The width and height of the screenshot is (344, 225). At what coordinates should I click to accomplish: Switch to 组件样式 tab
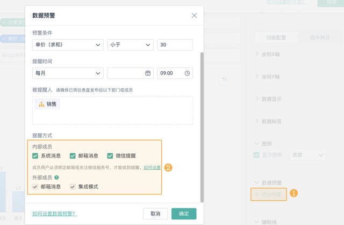320,37
